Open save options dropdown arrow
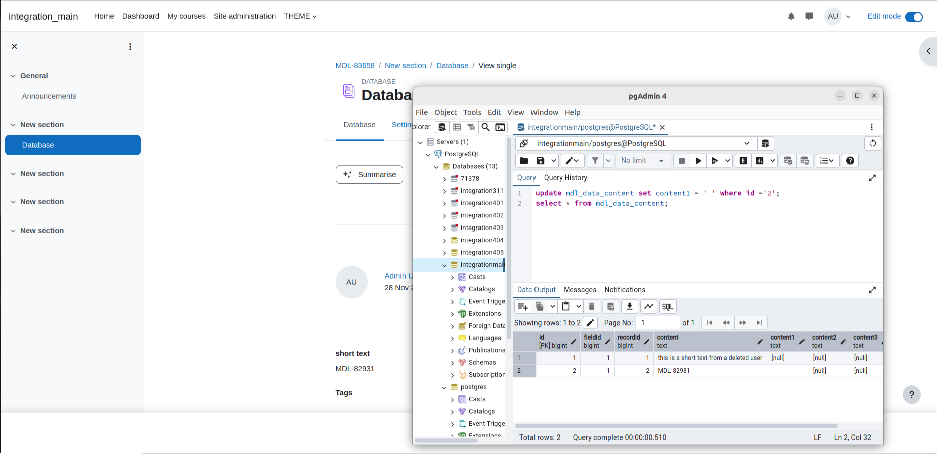 click(x=553, y=161)
